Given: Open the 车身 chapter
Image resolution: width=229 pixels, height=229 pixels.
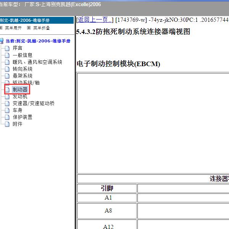Looking at the screenshot, I should coord(18,110).
